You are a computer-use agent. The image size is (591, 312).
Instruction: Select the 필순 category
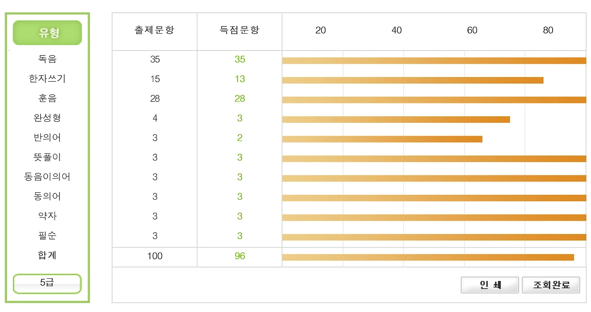point(46,235)
